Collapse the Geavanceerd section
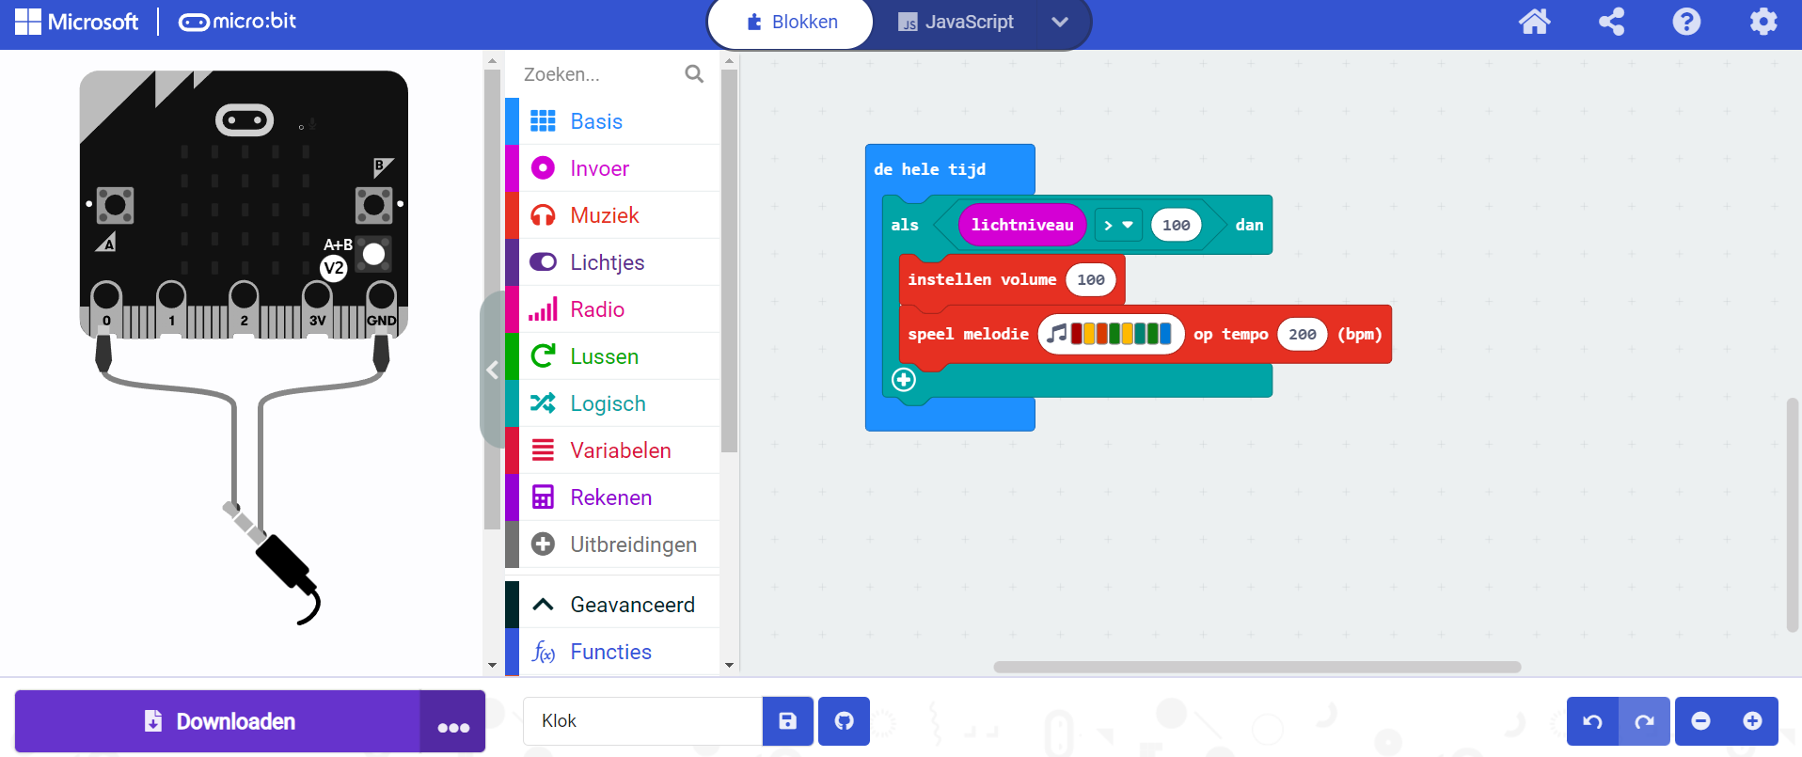 (612, 605)
